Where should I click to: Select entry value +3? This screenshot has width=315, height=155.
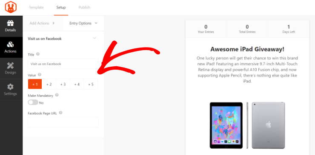[x=63, y=84]
